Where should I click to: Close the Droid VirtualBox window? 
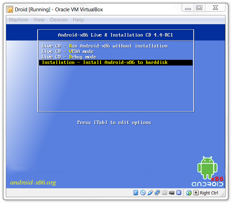point(215,8)
